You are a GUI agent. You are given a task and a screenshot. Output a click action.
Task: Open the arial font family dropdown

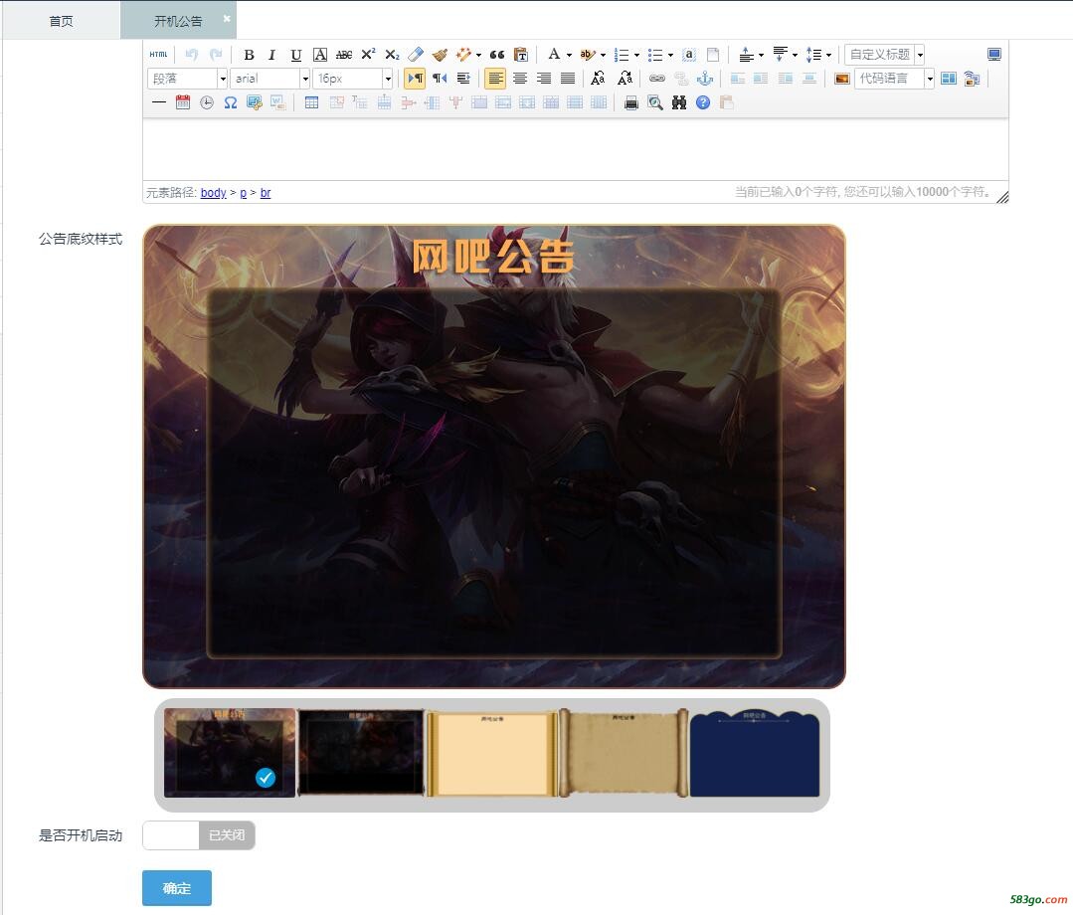pyautogui.click(x=270, y=79)
